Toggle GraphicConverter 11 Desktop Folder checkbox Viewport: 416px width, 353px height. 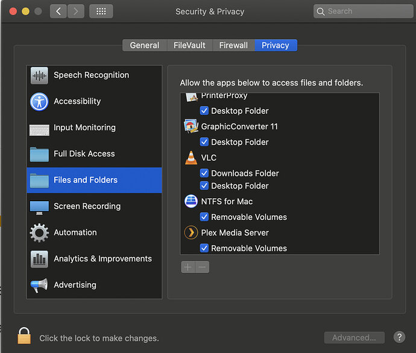204,142
